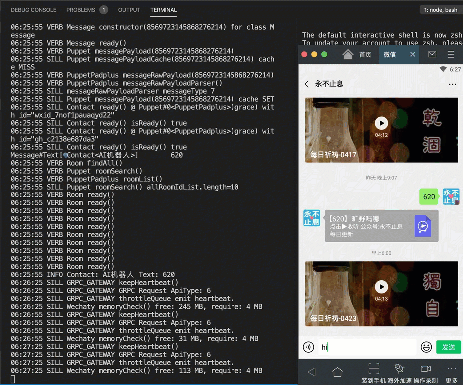The image size is (463, 385).
Task: Click the 'messageType 7' log line
Action: [112, 91]
